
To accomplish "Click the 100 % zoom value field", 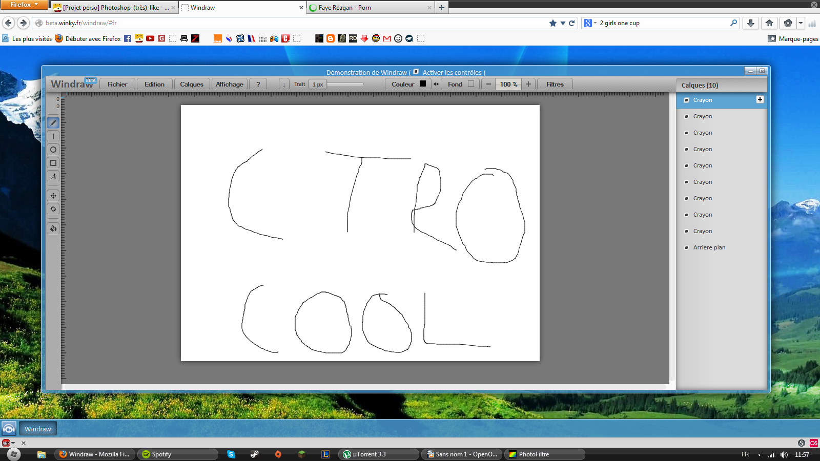I will coord(508,84).
